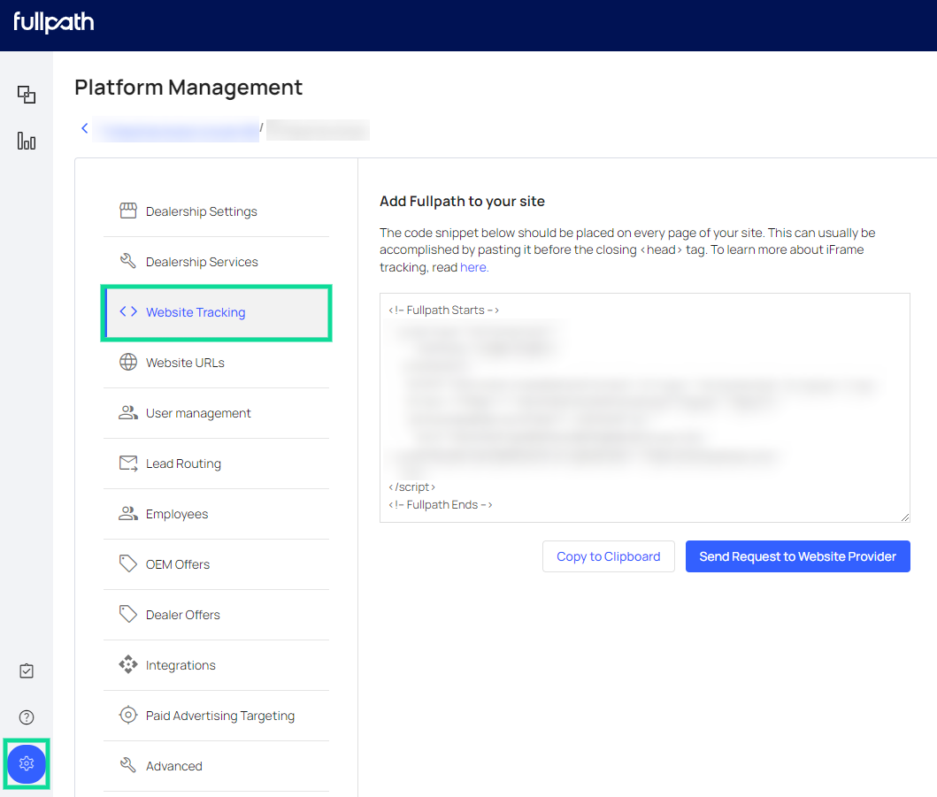Select Website Tracking in the sidebar
Screen dimensions: 937x797
196,312
